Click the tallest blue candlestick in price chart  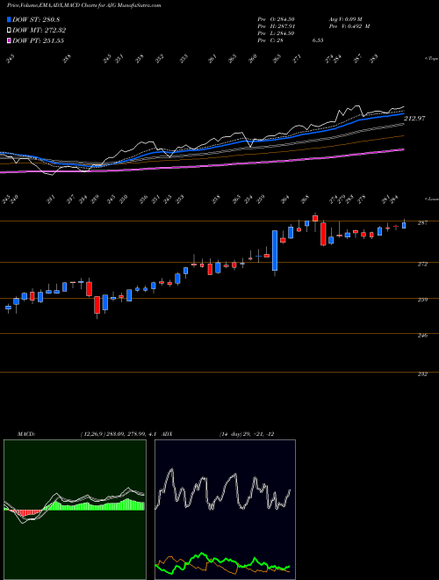(x=275, y=250)
